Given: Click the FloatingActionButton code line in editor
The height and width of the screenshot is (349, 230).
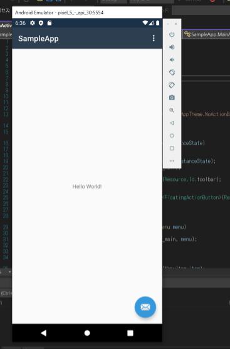Looking at the screenshot, I should click(x=196, y=197).
